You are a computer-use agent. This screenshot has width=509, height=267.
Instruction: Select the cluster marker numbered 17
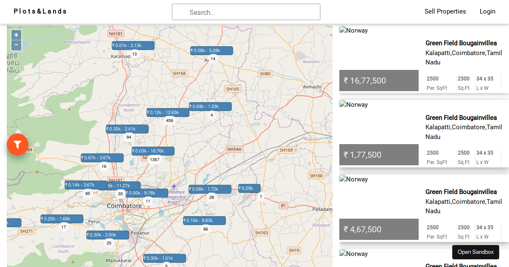[x=64, y=227]
